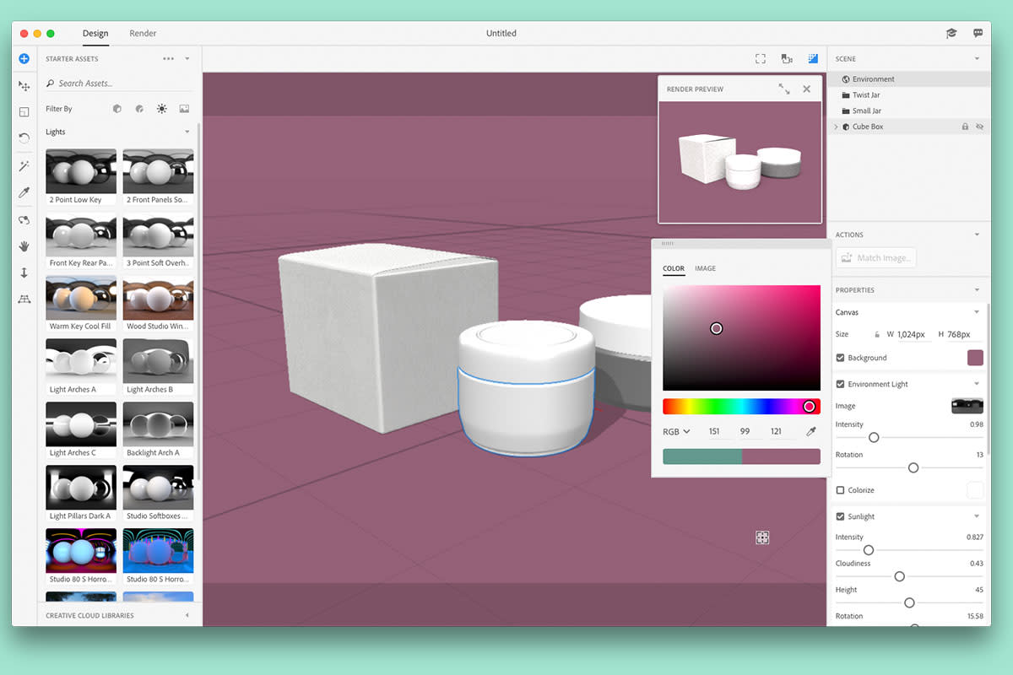Screen dimensions: 1013x675
Task: Uncheck the Background checkbox
Action: tap(840, 358)
